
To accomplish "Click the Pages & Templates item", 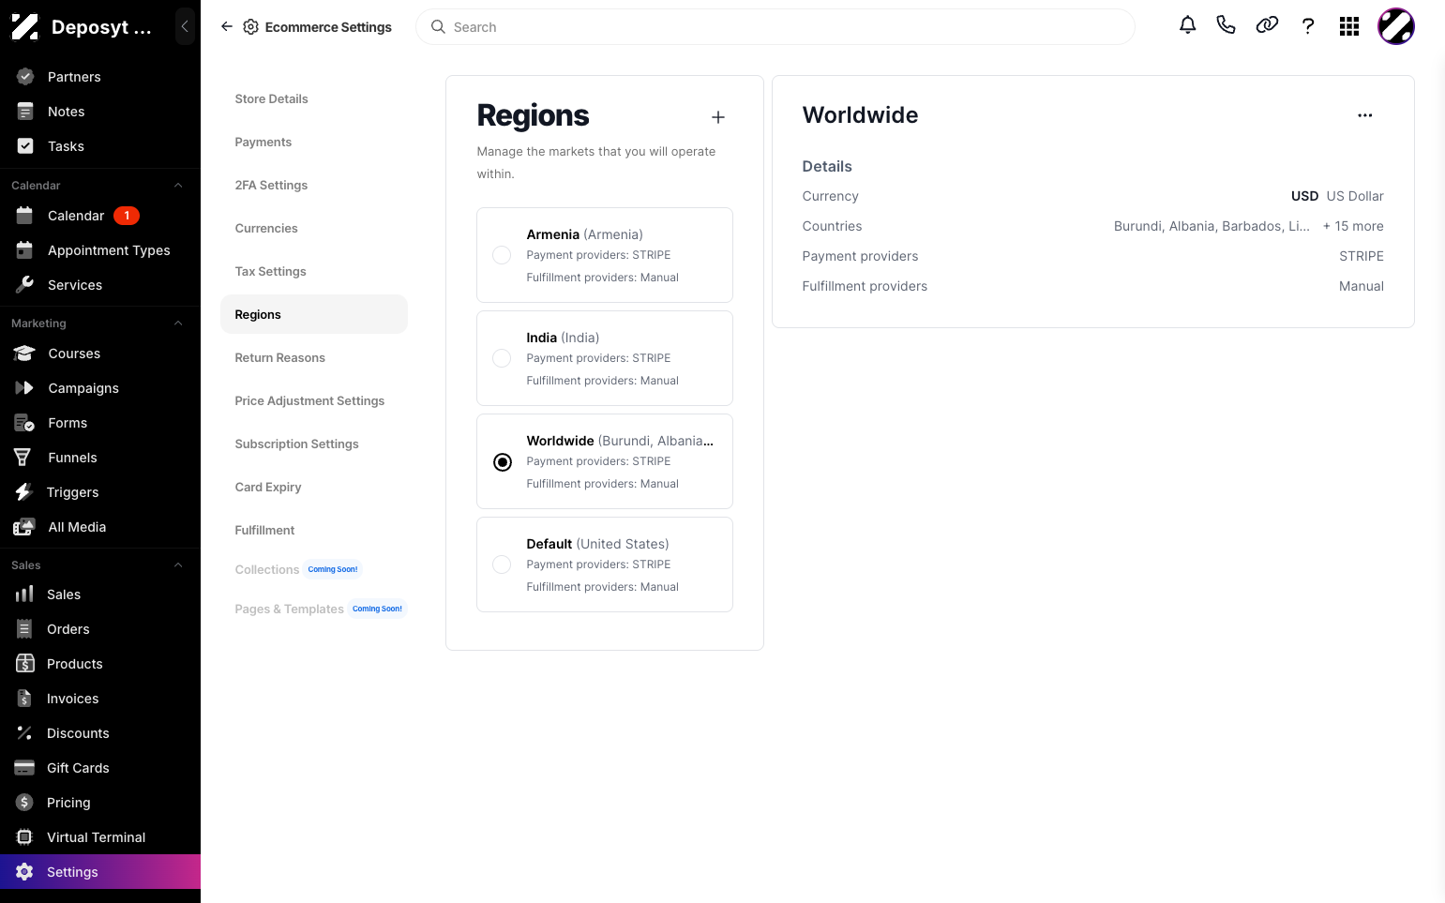I will pyautogui.click(x=320, y=609).
